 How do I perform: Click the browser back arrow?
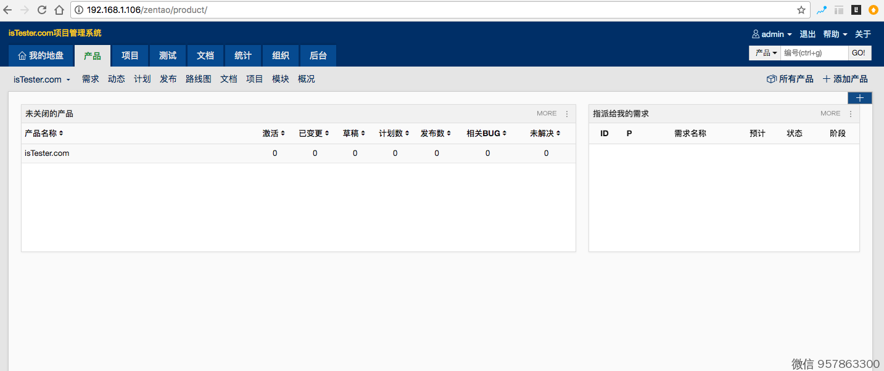pos(7,10)
